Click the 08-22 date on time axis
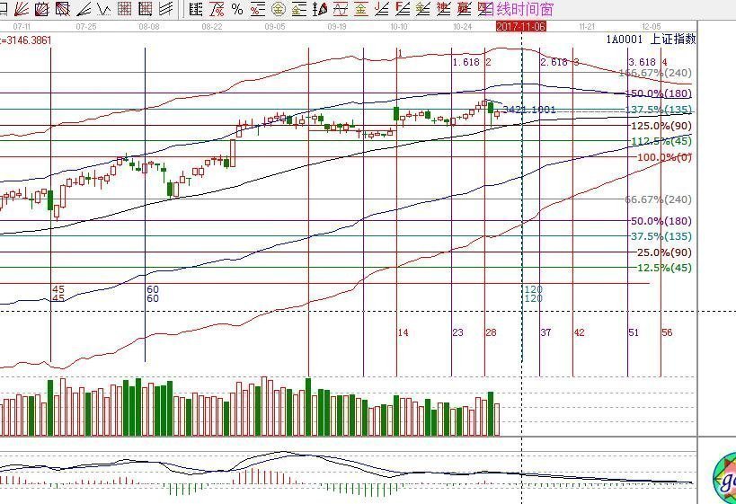The height and width of the screenshot is (504, 736). click(x=212, y=27)
